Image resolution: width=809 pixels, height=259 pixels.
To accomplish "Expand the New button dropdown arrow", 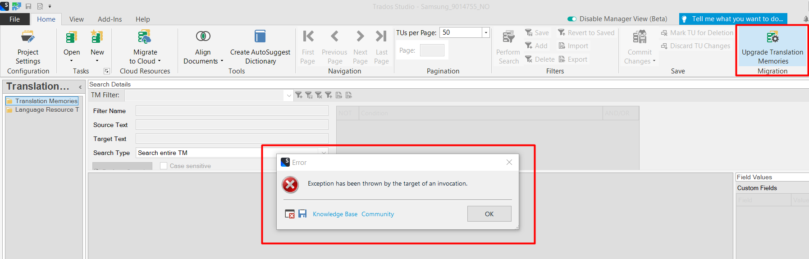I will coord(97,61).
